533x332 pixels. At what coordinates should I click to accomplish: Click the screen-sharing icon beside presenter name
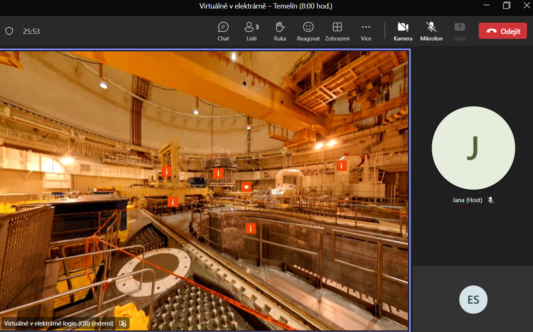(123, 323)
